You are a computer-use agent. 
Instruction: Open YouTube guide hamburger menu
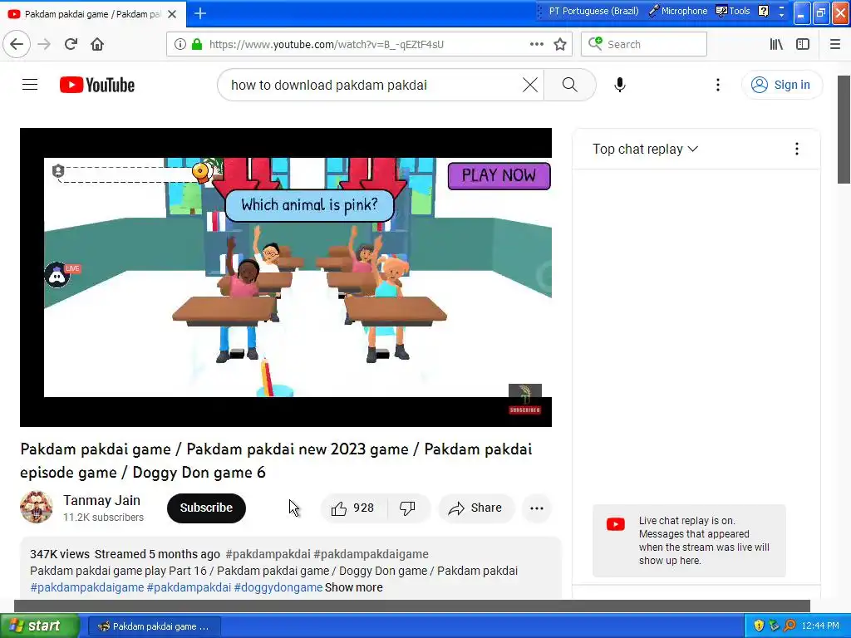30,85
